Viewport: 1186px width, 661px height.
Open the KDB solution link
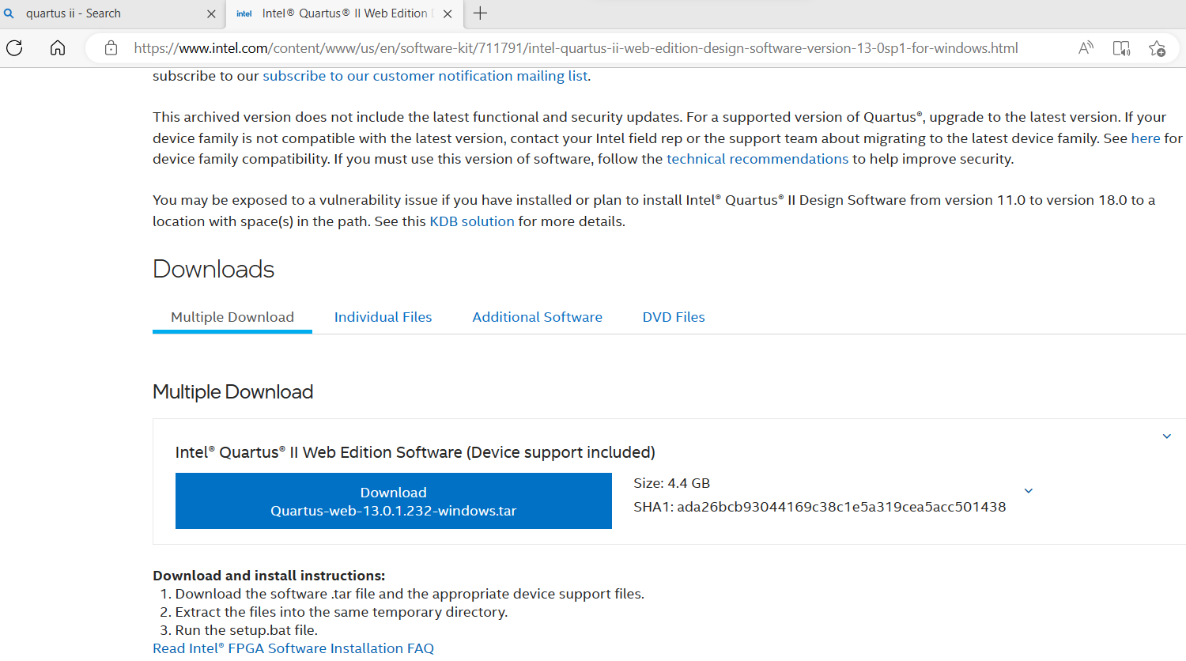472,221
